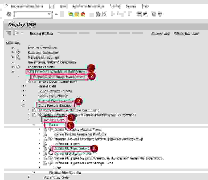The height and width of the screenshot is (180, 208).
Task: Click the Existing BC Sets button
Action: (42, 33)
